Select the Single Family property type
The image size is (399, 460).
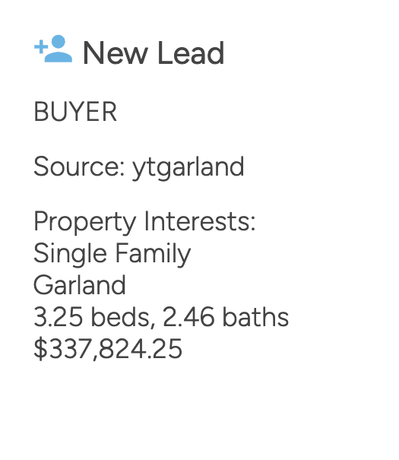tap(112, 255)
